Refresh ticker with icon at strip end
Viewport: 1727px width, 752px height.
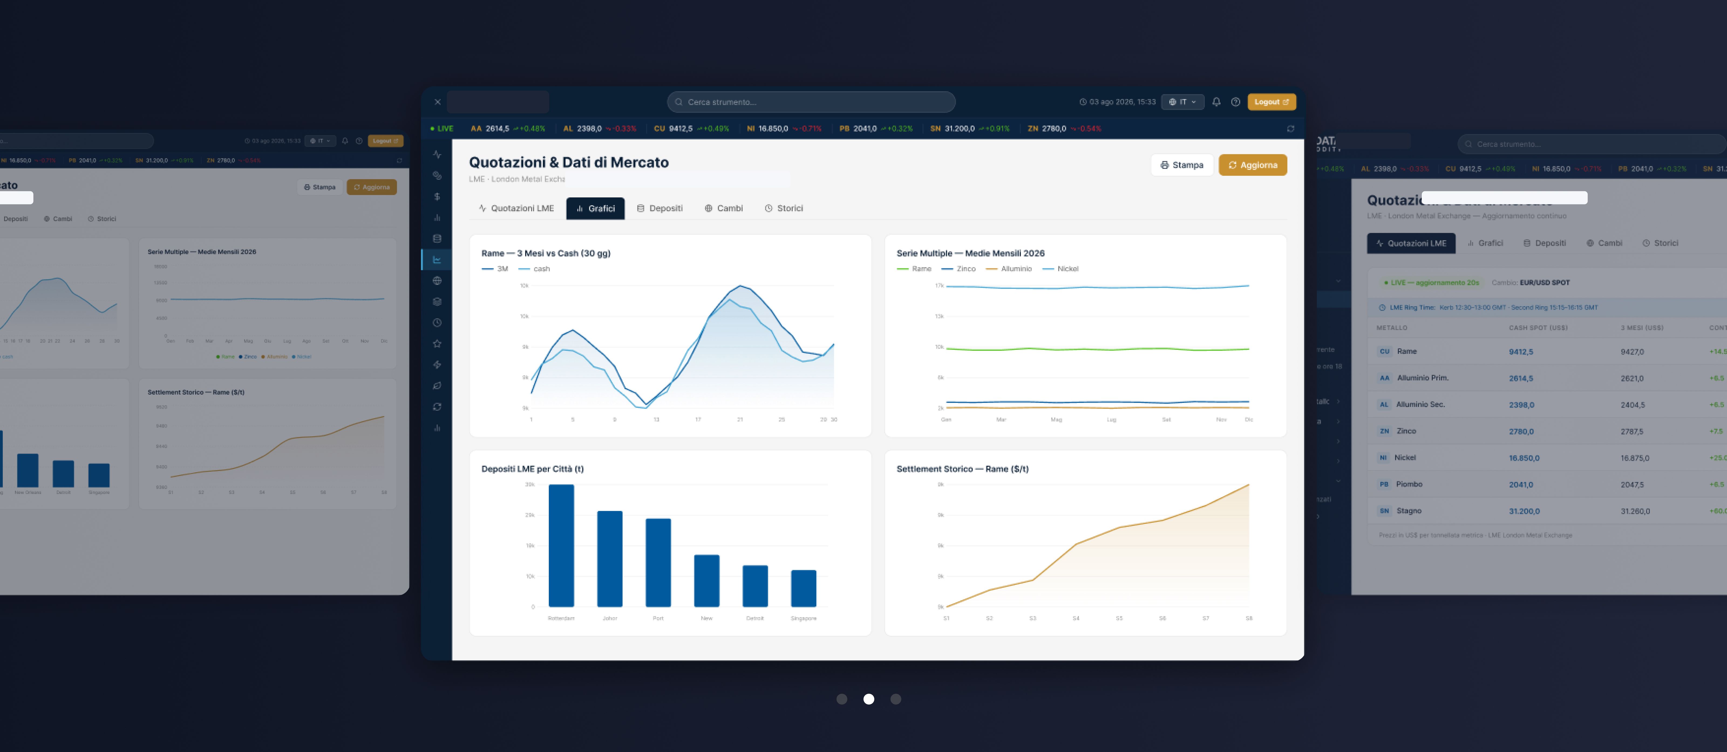click(1291, 129)
